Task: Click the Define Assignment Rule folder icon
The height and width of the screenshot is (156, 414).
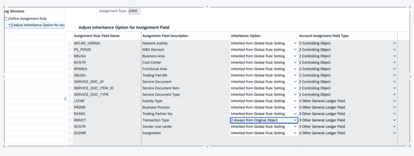Action: [7, 19]
